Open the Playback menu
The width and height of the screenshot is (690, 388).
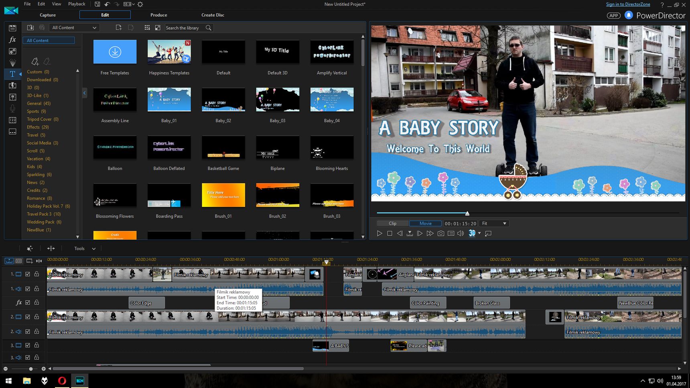tap(77, 4)
